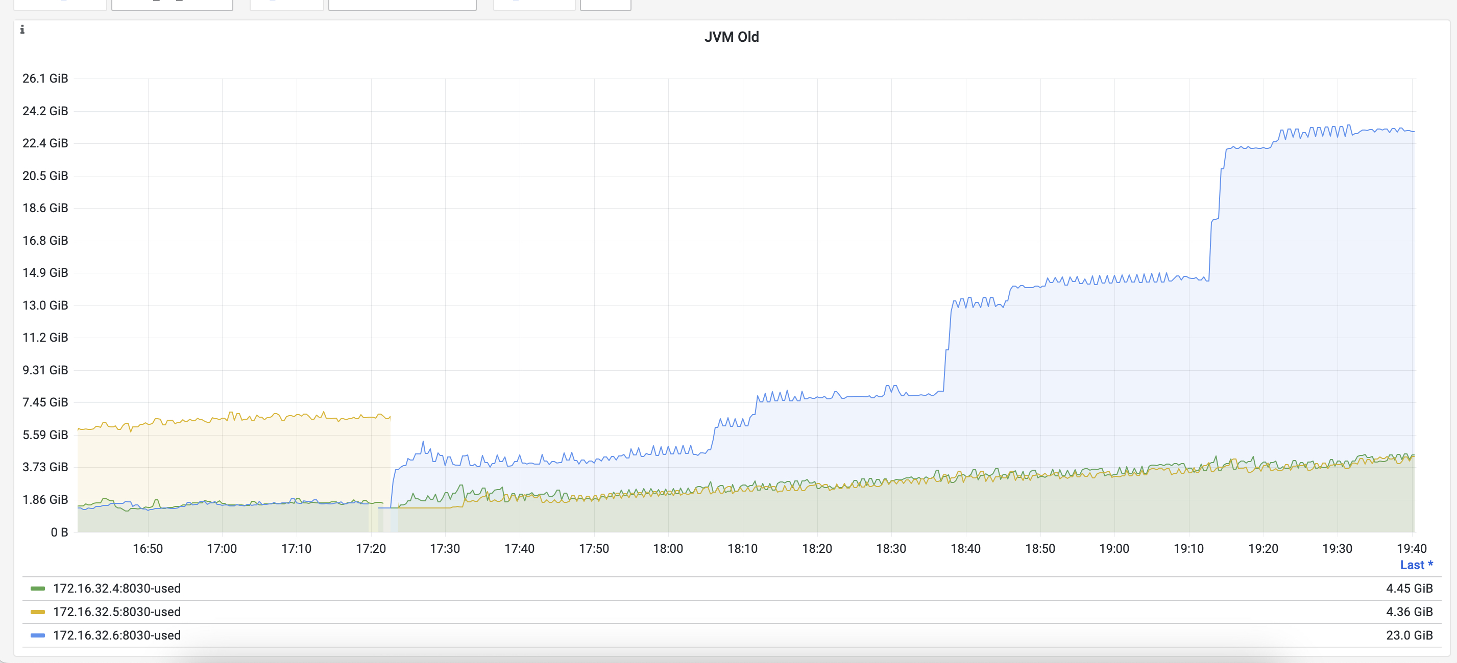Click the 17:20 time axis label
This screenshot has width=1457, height=663.
[x=371, y=548]
